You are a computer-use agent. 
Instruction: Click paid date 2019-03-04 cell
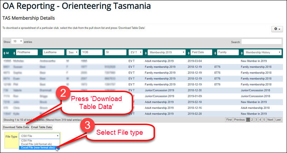point(195,61)
